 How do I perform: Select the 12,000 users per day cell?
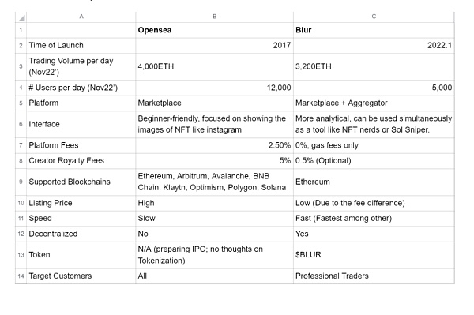click(214, 88)
